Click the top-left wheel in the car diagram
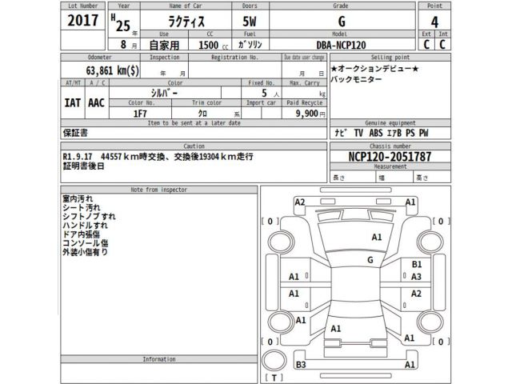This screenshot has width=512, height=384. 282,242
